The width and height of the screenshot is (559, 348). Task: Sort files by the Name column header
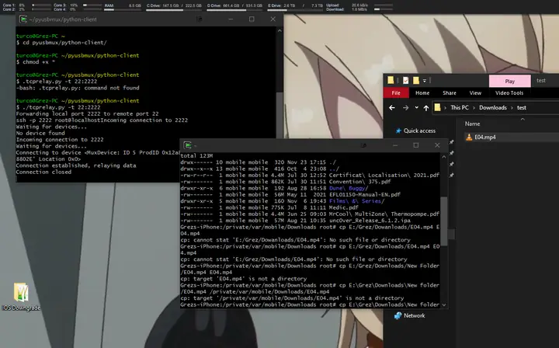472,124
